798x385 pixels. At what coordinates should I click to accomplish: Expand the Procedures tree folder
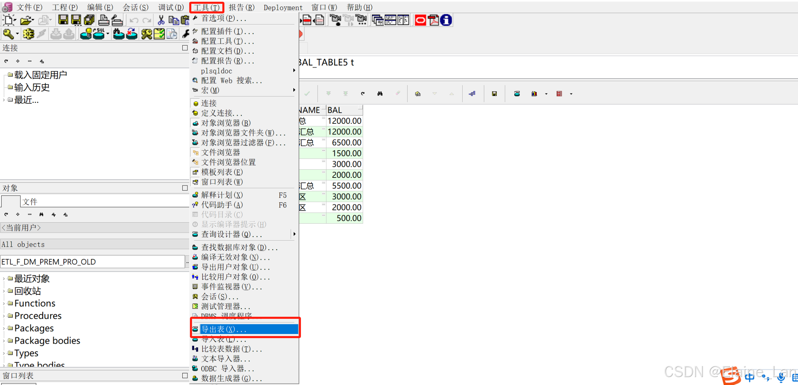tap(4, 316)
